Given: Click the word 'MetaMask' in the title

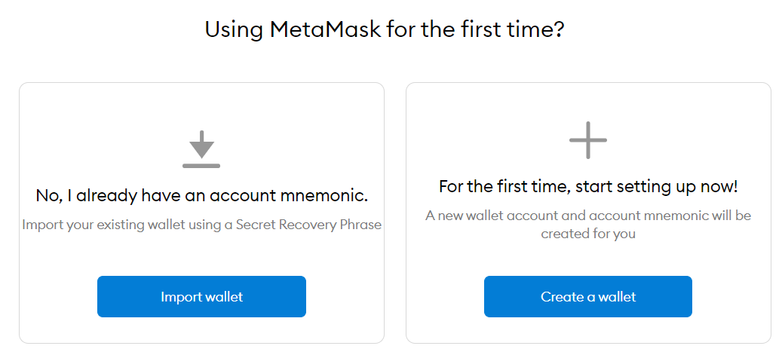Looking at the screenshot, I should (x=325, y=29).
